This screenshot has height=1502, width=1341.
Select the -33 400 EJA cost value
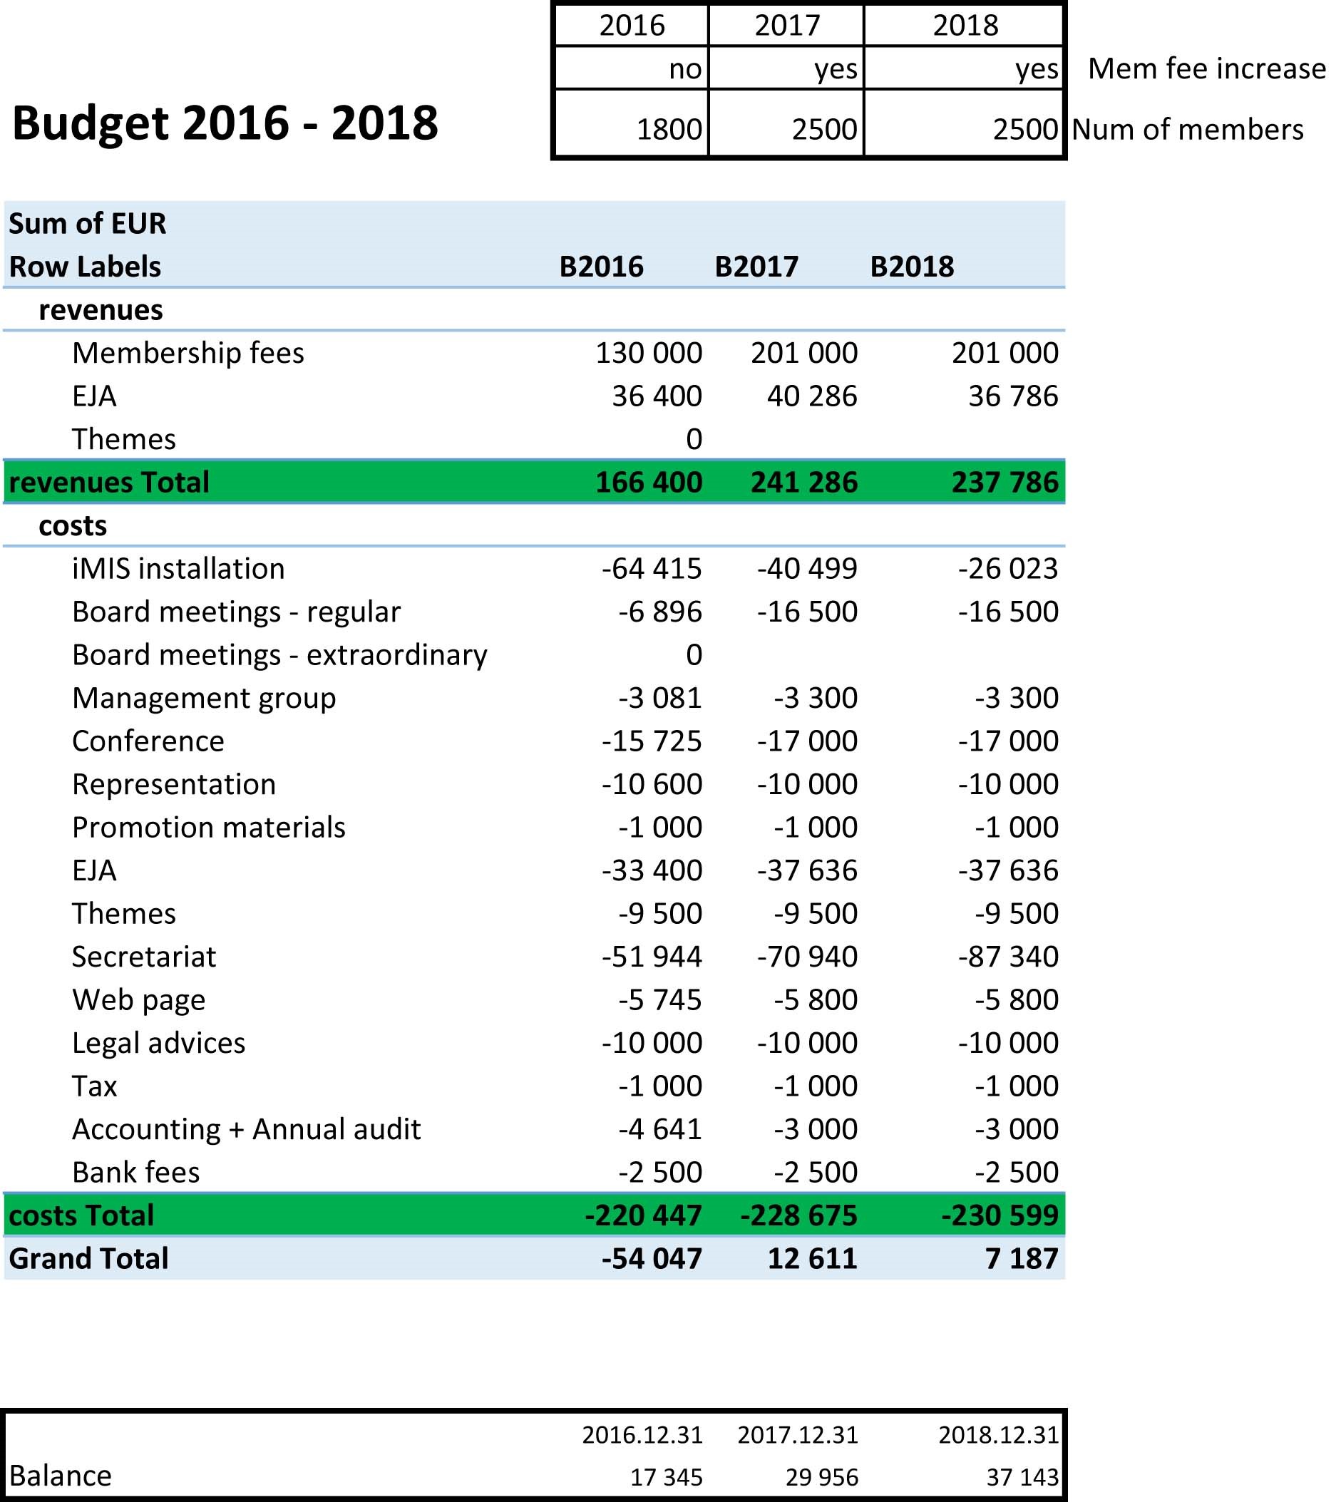(x=652, y=870)
